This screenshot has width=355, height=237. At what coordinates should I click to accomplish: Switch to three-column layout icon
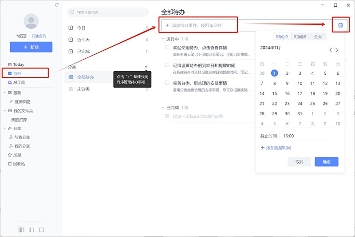pyautogui.click(x=21, y=230)
